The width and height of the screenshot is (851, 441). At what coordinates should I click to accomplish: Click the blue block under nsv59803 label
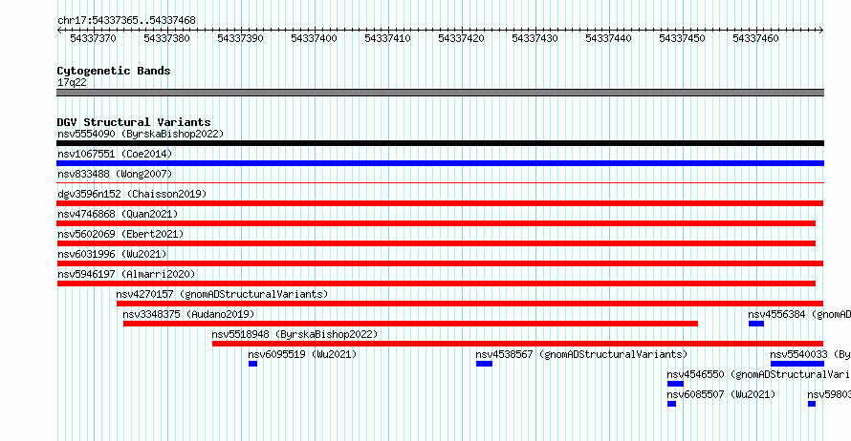click(x=812, y=404)
